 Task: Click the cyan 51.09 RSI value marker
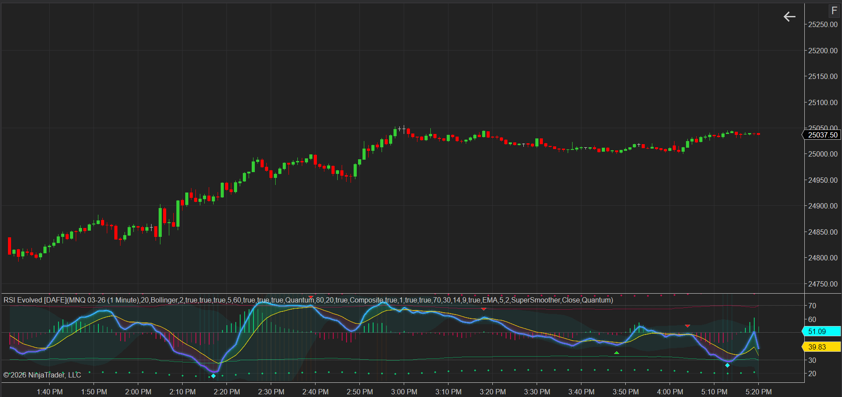tap(822, 331)
